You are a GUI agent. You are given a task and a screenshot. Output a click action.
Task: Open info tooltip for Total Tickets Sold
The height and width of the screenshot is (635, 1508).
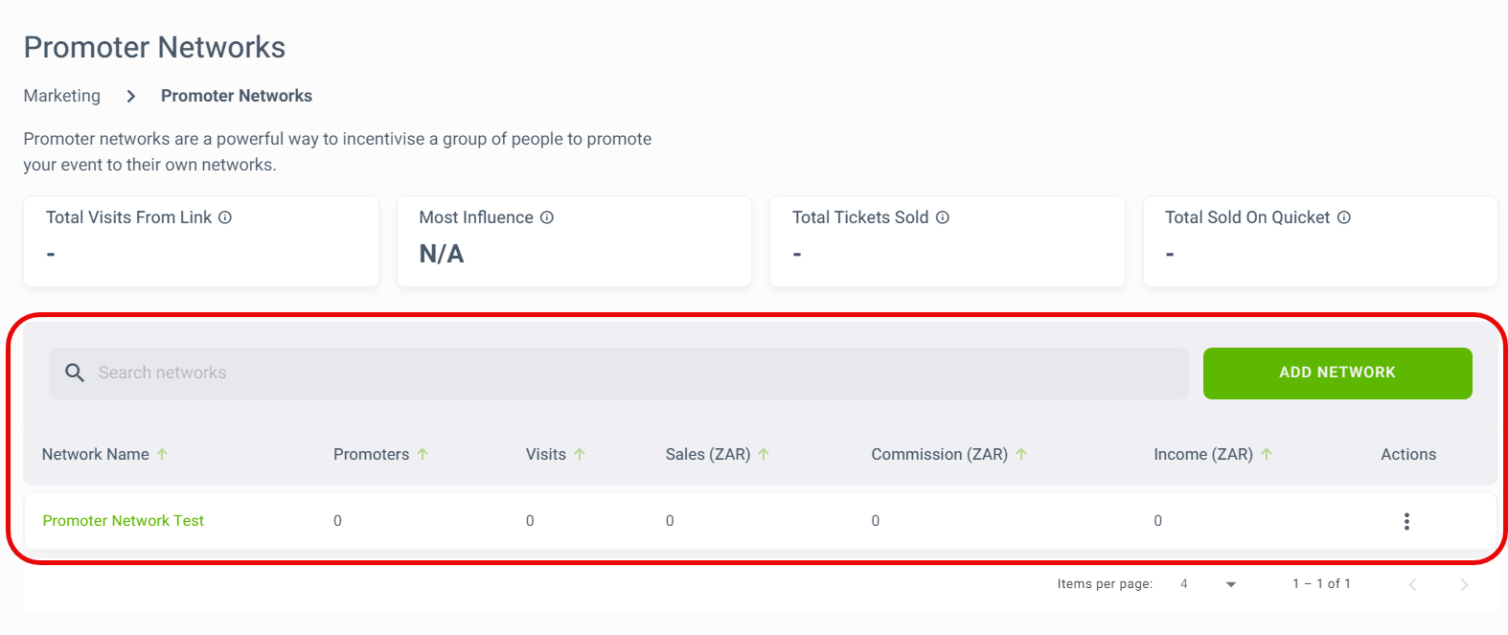(x=943, y=217)
